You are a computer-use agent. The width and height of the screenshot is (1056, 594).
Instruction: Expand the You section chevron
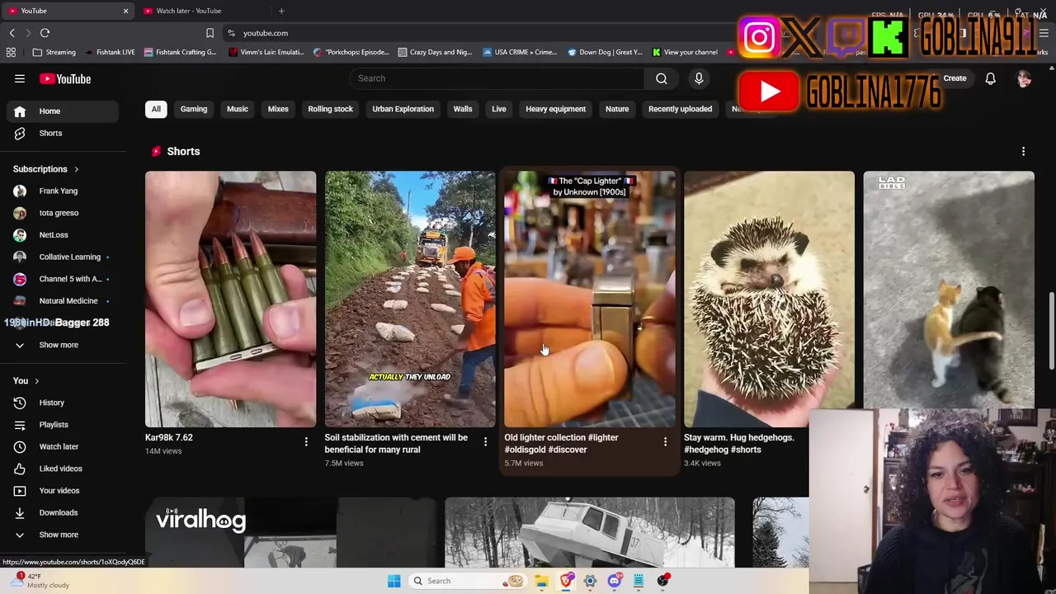(x=36, y=381)
